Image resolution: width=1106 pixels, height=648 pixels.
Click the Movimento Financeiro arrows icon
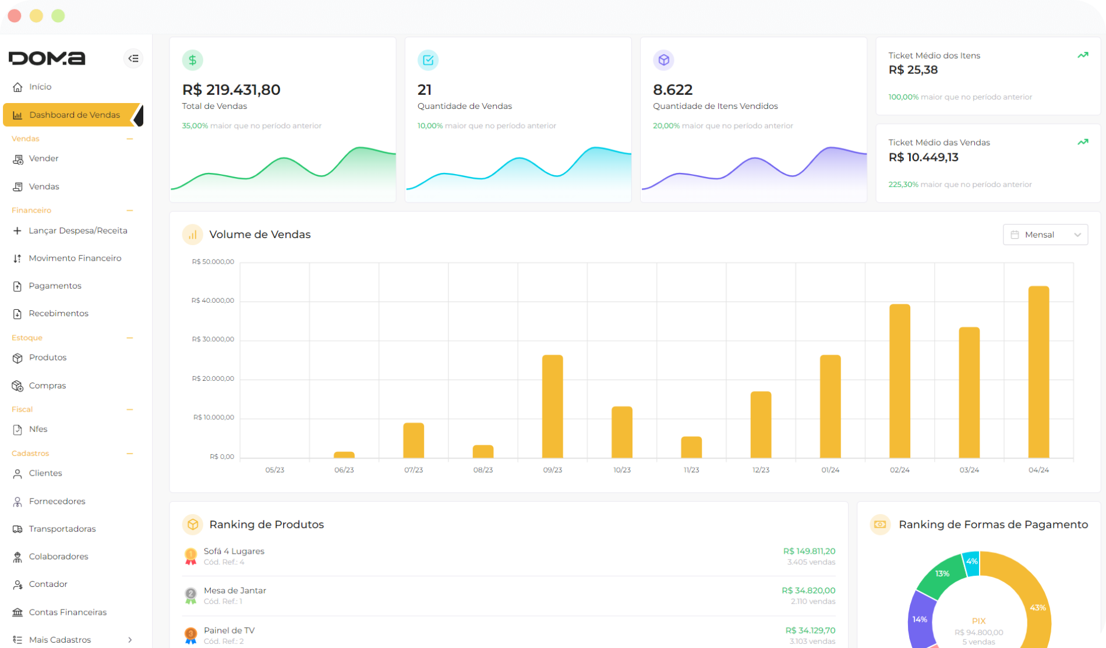click(x=17, y=259)
